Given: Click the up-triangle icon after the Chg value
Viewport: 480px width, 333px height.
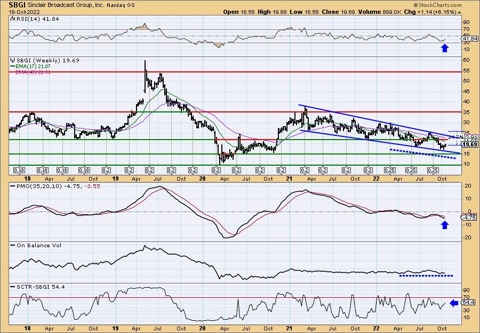Looking at the screenshot, I should 460,12.
